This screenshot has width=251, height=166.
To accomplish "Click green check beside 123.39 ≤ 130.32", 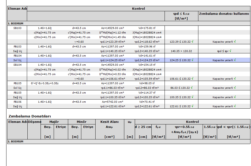I will (193, 42).
